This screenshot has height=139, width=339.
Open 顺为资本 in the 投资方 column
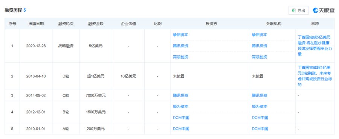point(180,106)
